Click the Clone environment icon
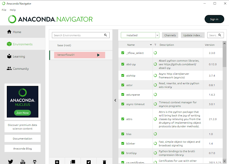Screen dimensions: 229x164 (73, 162)
